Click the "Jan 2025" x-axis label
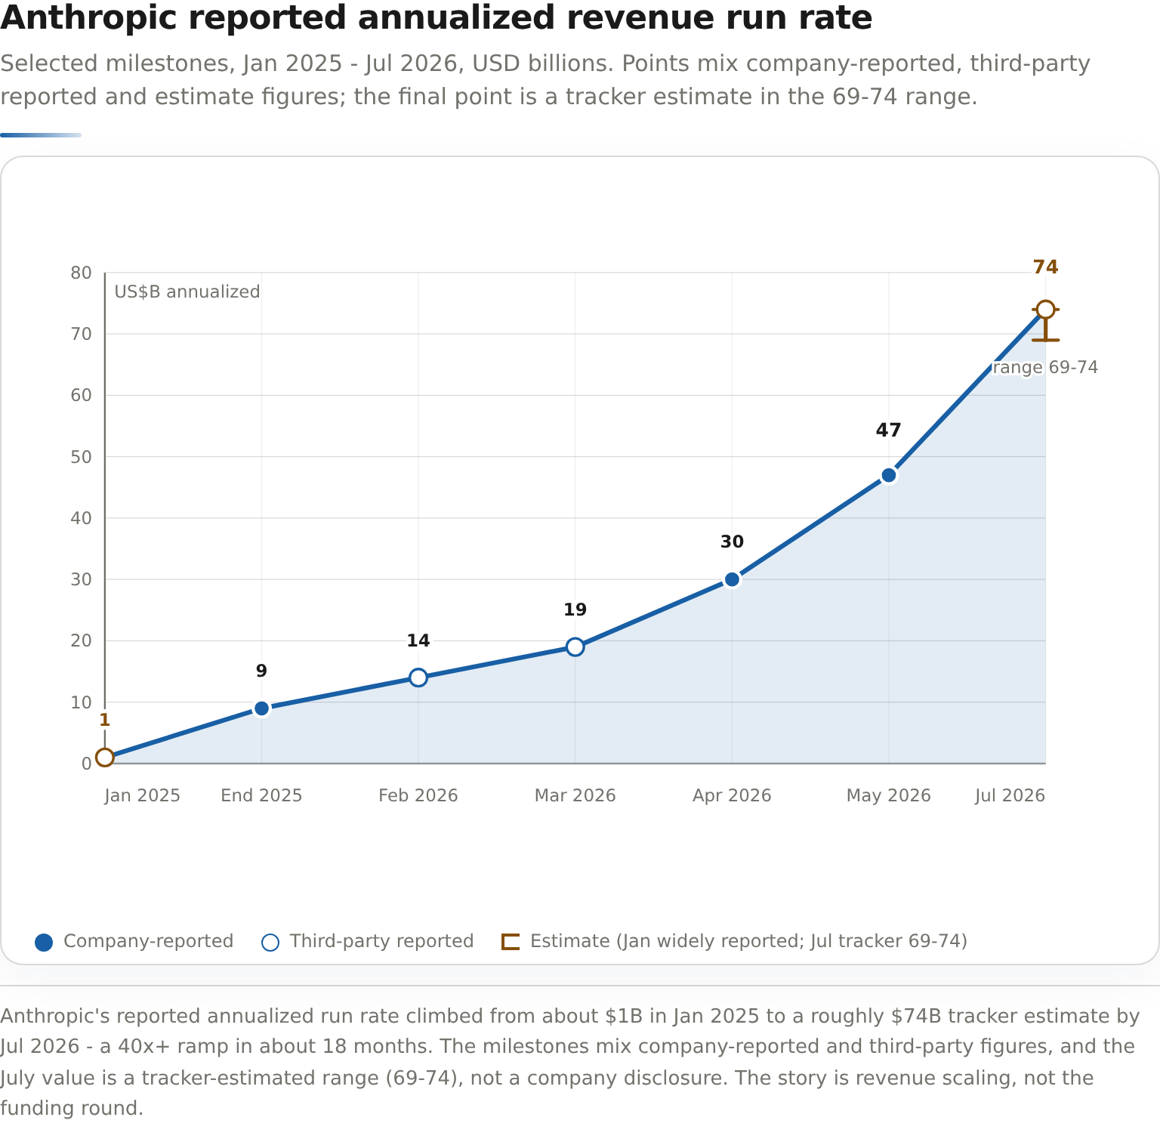This screenshot has height=1145, width=1160. coord(143,795)
